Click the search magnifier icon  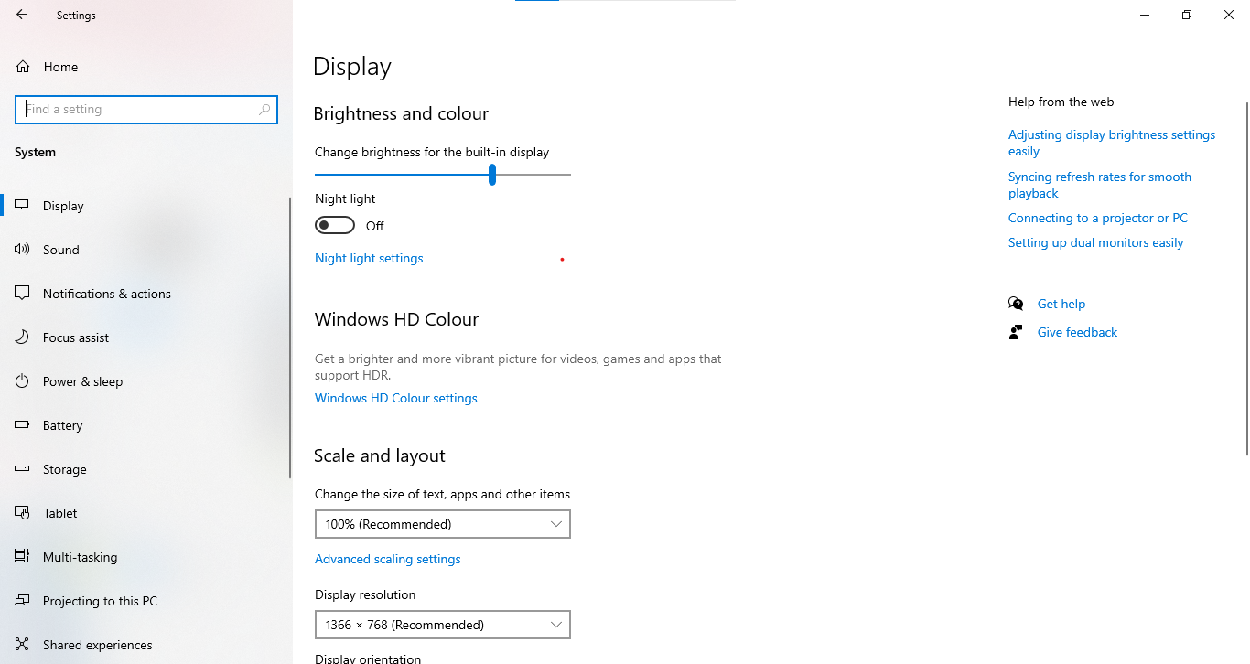[264, 110]
